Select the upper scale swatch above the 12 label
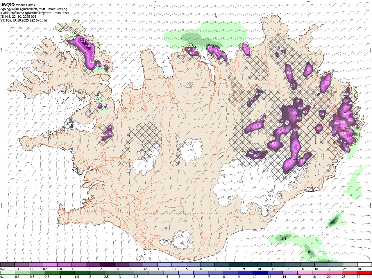This screenshot has height=279, width=372. point(279,264)
